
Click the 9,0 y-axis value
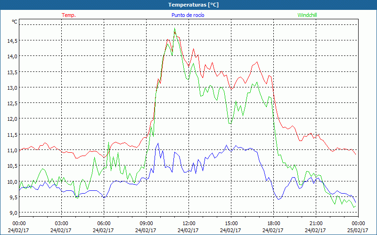point(13,213)
